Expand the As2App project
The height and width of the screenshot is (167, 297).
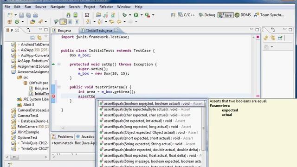point(19,50)
